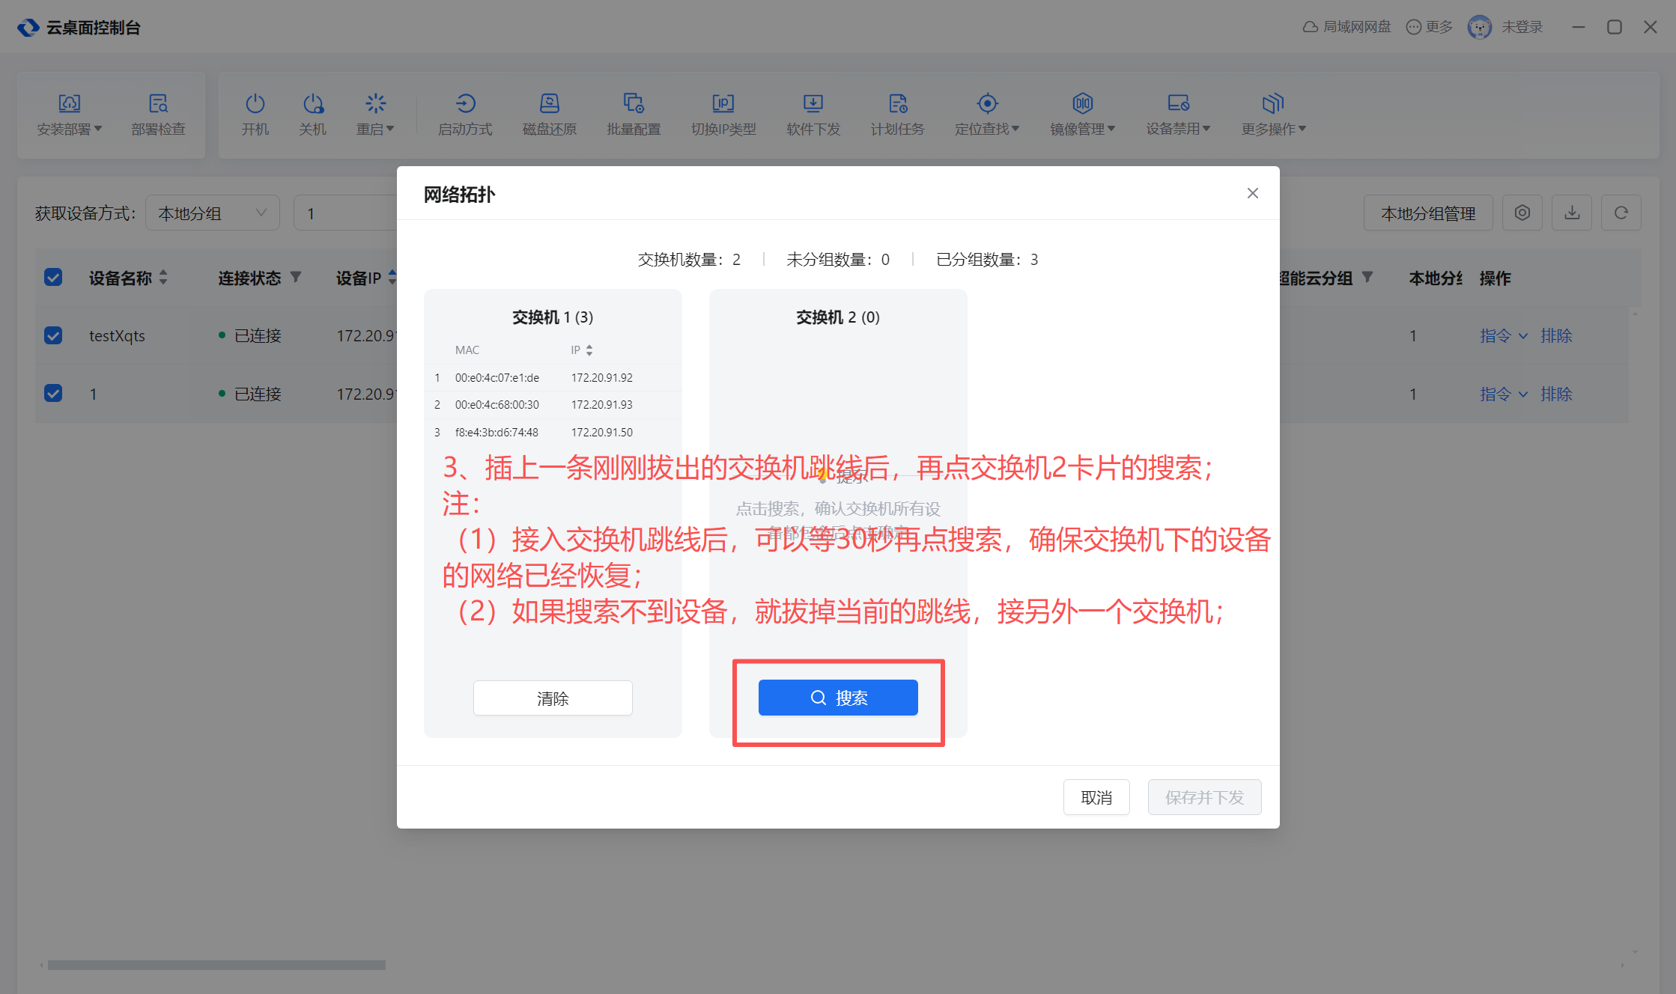
Task: Uncheck the testXqts device checkbox
Action: tap(53, 335)
